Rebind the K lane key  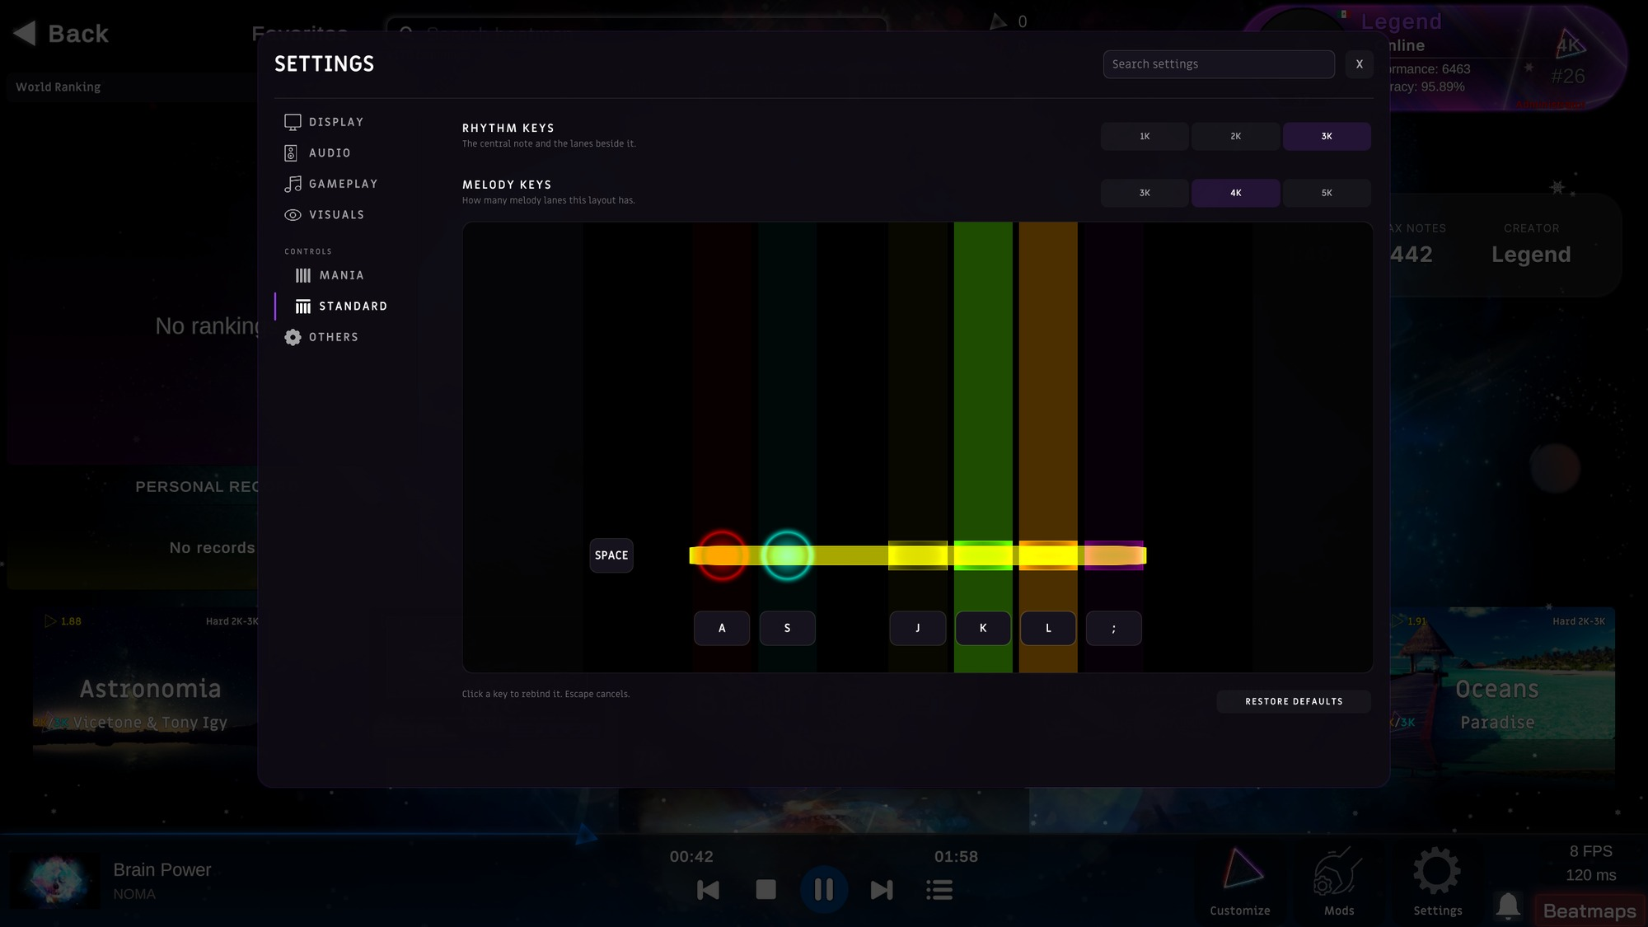[x=983, y=628]
